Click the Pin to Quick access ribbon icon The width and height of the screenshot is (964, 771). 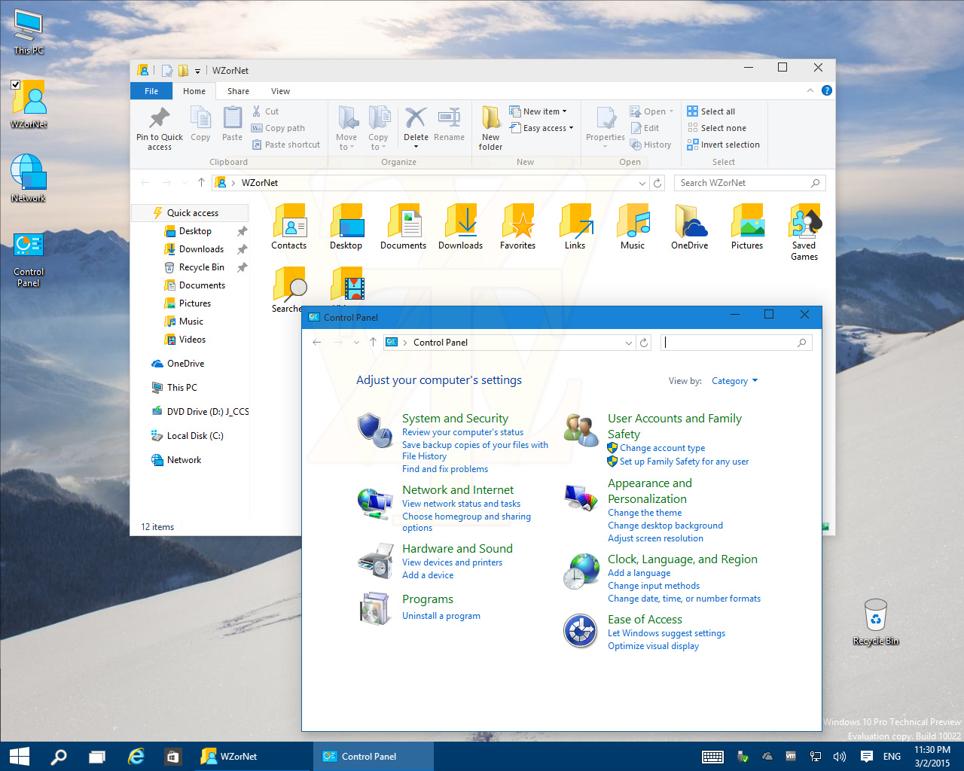[x=160, y=117]
